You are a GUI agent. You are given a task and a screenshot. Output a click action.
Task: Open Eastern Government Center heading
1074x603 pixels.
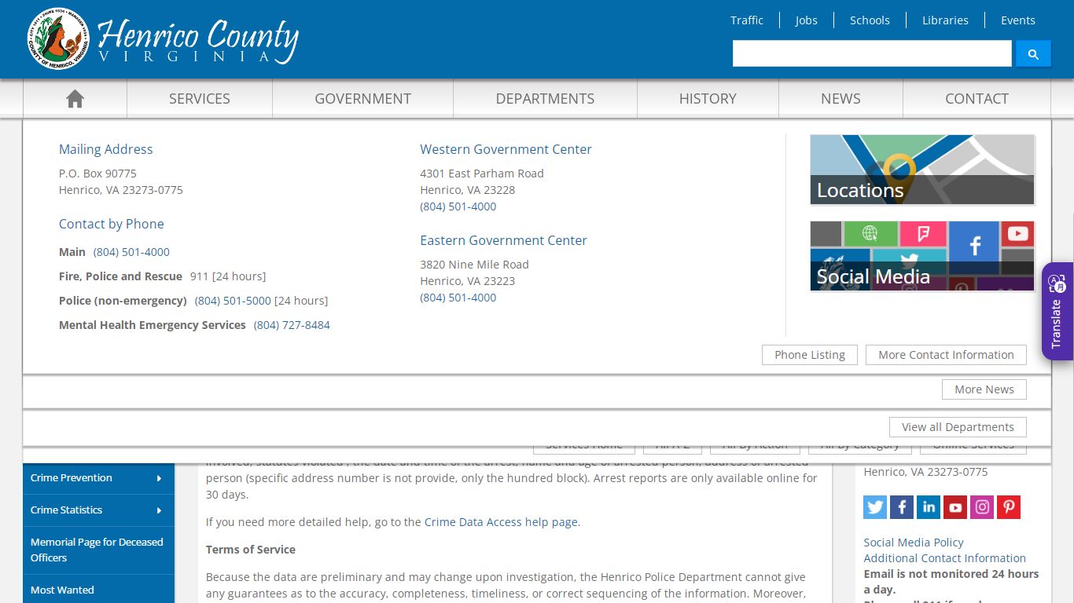[503, 240]
